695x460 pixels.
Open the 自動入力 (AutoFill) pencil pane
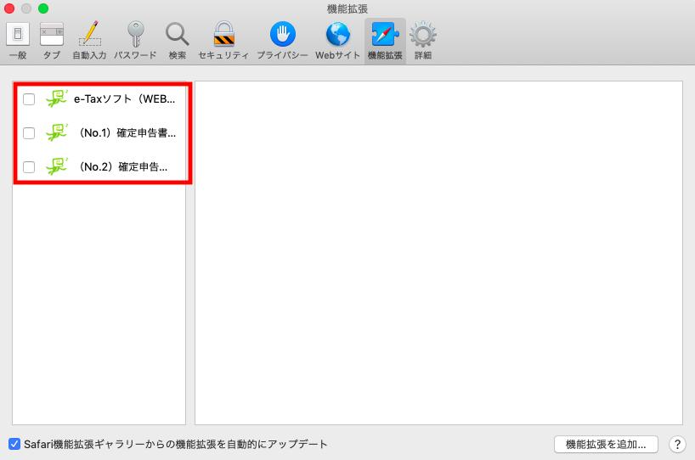pyautogui.click(x=89, y=40)
